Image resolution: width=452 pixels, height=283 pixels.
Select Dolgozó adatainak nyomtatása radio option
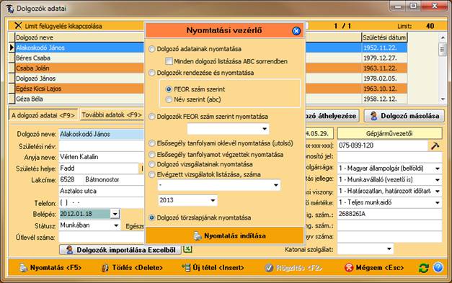click(151, 49)
